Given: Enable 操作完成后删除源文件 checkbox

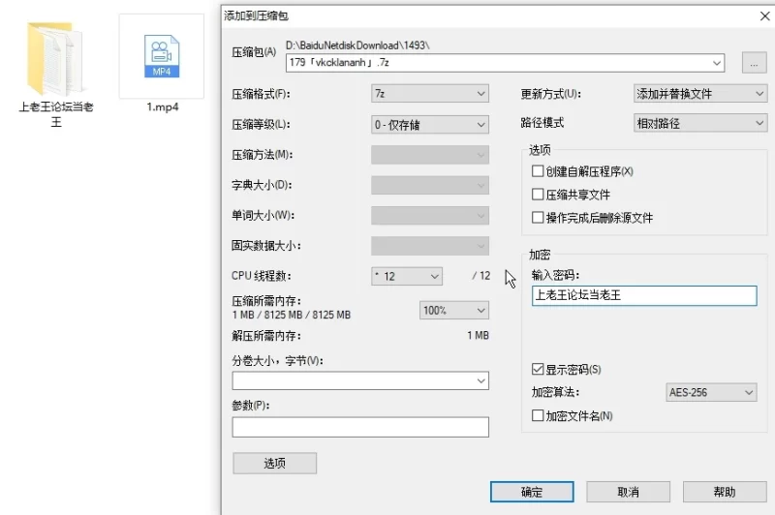Looking at the screenshot, I should pos(538,217).
